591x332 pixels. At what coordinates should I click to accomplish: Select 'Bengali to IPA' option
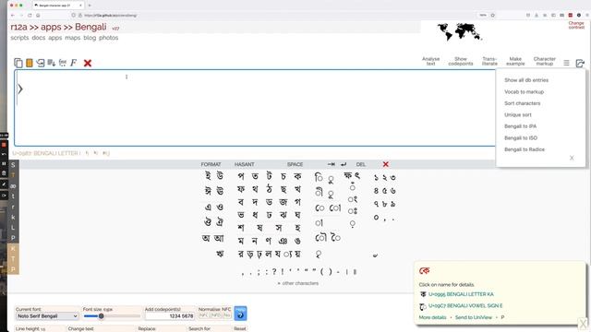(520, 126)
